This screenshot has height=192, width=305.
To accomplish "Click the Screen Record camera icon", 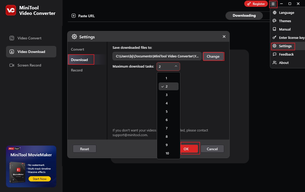I will [x=12, y=65].
